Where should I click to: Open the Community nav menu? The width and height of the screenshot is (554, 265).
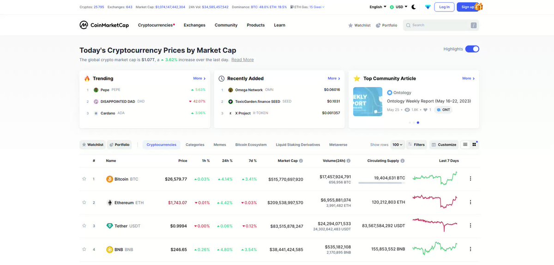point(226,25)
